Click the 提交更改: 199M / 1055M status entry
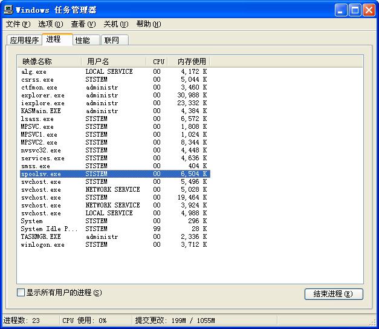This screenshot has width=379, height=329. pyautogui.click(x=175, y=321)
